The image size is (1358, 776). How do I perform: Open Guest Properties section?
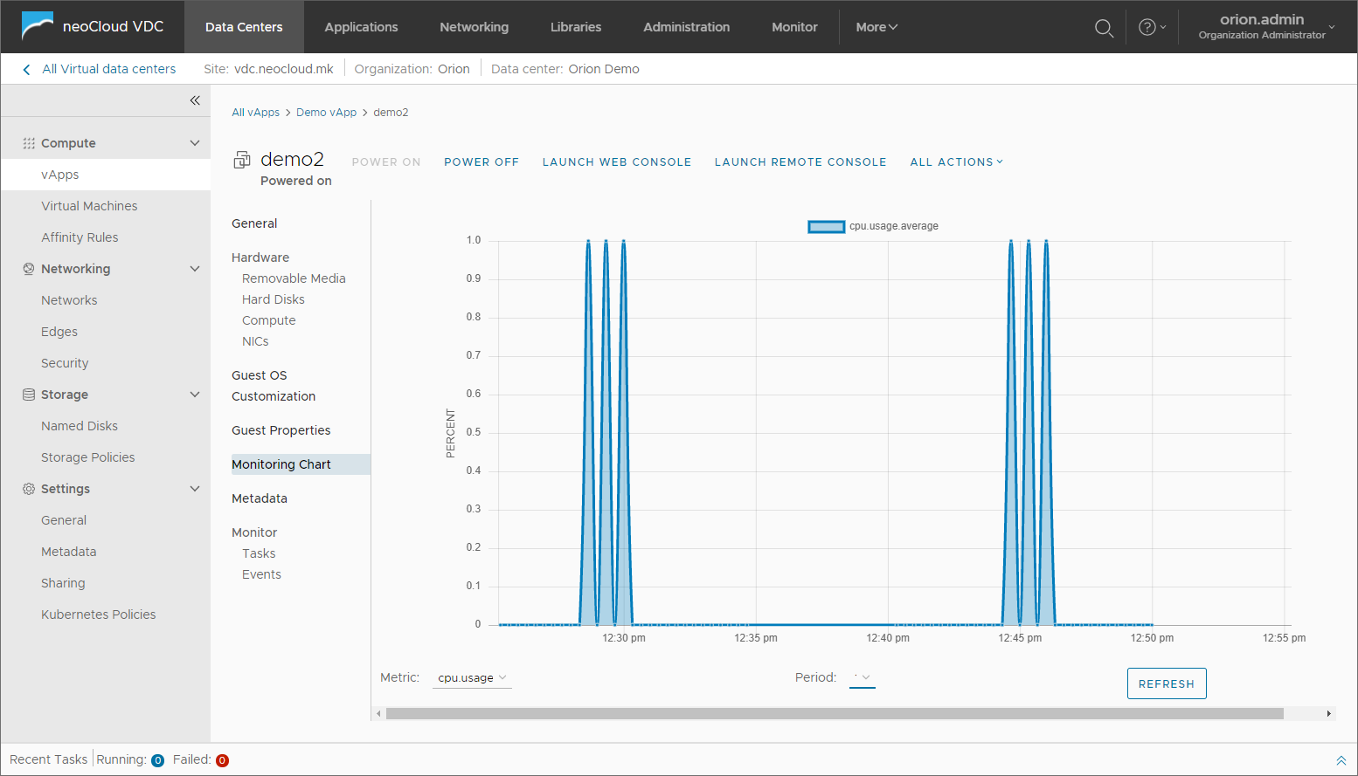281,430
